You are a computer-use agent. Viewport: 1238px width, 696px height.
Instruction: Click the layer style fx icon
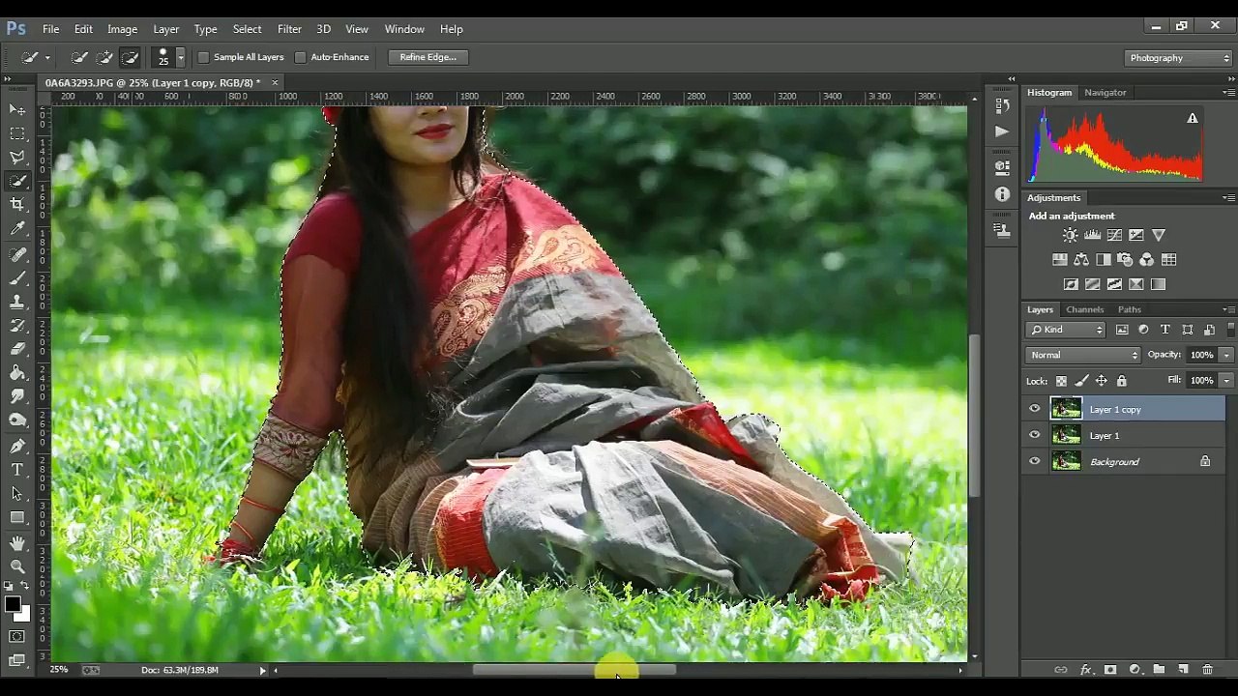pos(1085,669)
